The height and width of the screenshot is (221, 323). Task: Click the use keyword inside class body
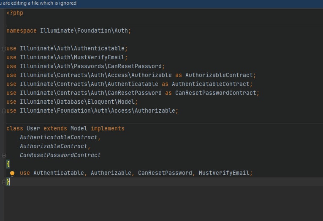click(25, 173)
